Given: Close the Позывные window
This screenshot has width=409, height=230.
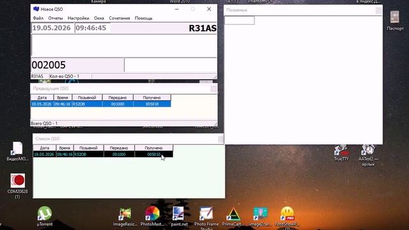Looking at the screenshot, I should [379, 10].
